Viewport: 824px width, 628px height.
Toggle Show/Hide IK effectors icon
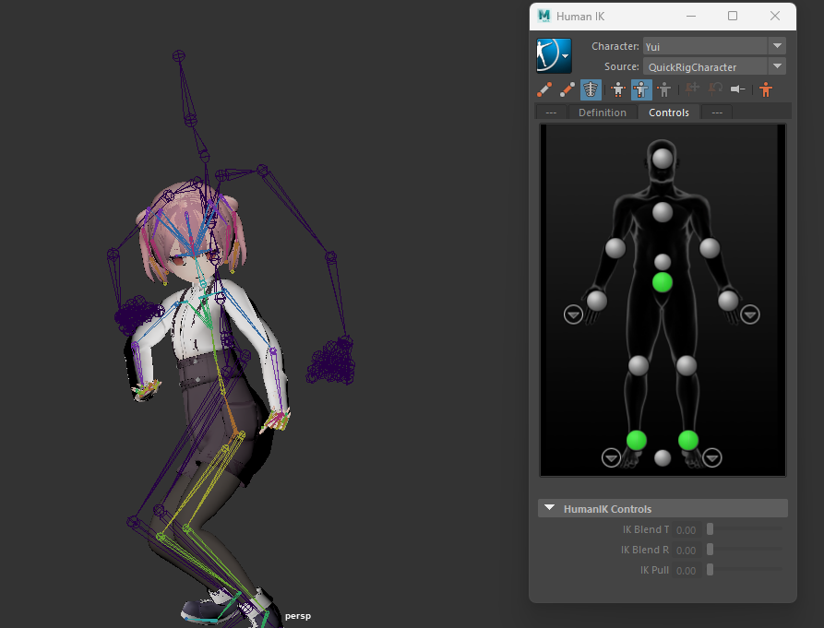[x=544, y=89]
